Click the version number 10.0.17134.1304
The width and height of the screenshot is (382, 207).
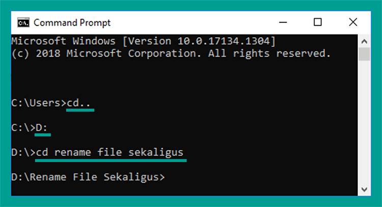(224, 41)
